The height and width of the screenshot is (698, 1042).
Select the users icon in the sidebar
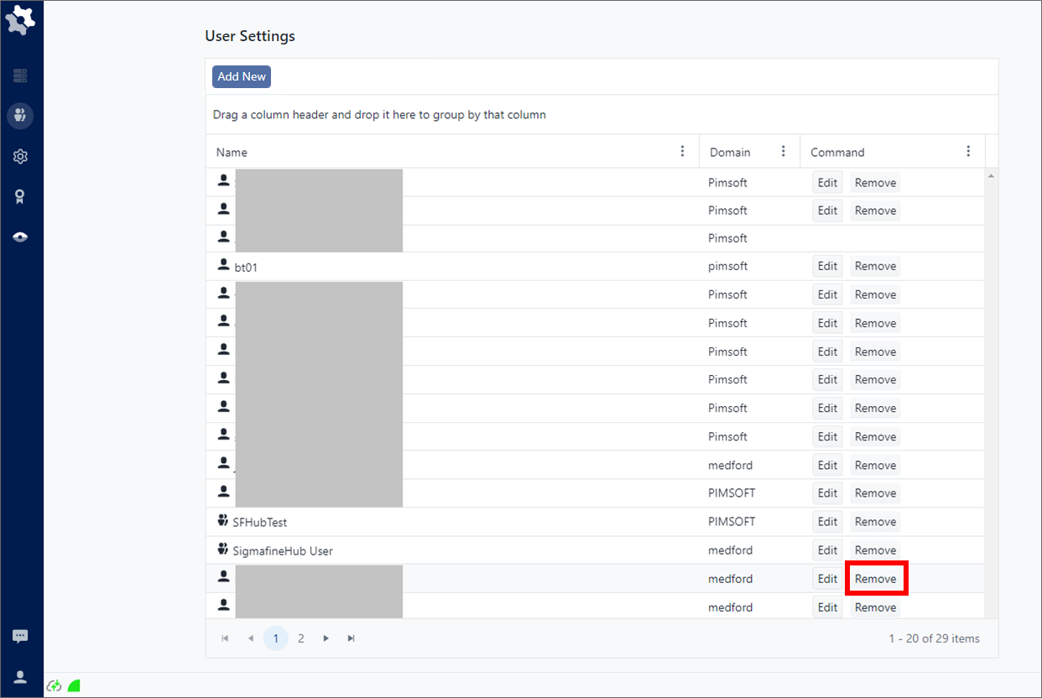(x=20, y=116)
